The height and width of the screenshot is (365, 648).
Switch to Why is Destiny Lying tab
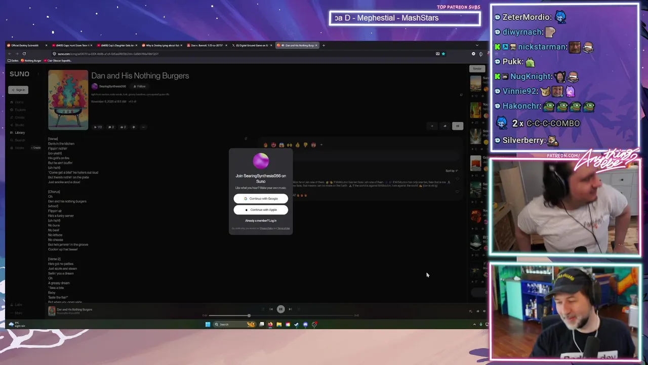coord(161,45)
